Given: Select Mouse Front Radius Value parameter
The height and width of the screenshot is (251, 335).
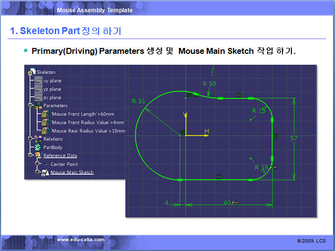Looking at the screenshot, I should click(x=88, y=123).
